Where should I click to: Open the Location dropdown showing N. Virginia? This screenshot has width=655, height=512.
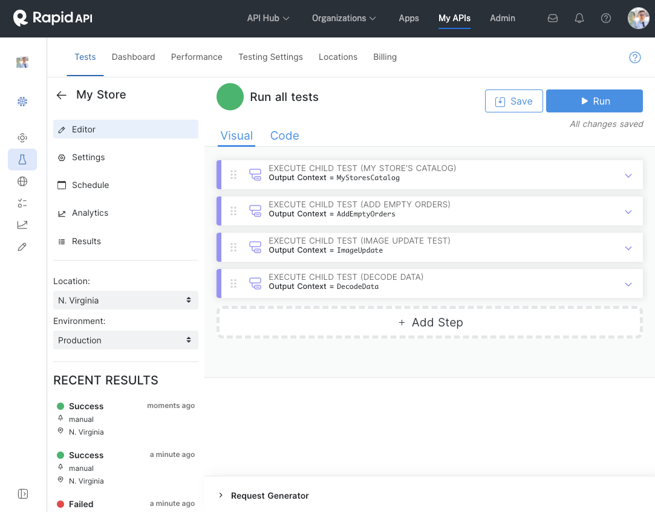click(x=126, y=300)
